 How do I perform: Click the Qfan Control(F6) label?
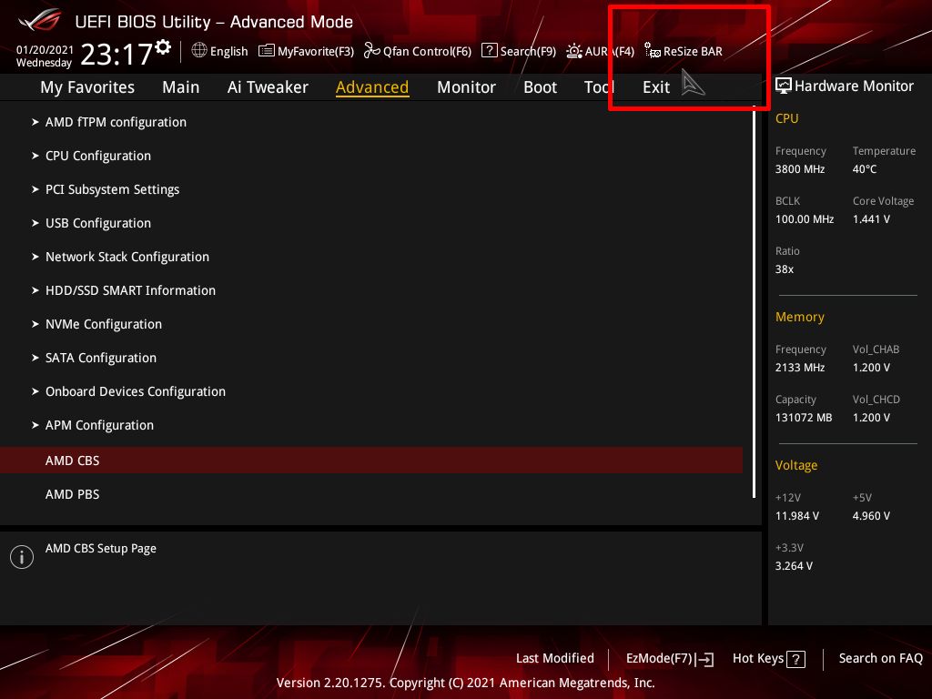point(427,51)
